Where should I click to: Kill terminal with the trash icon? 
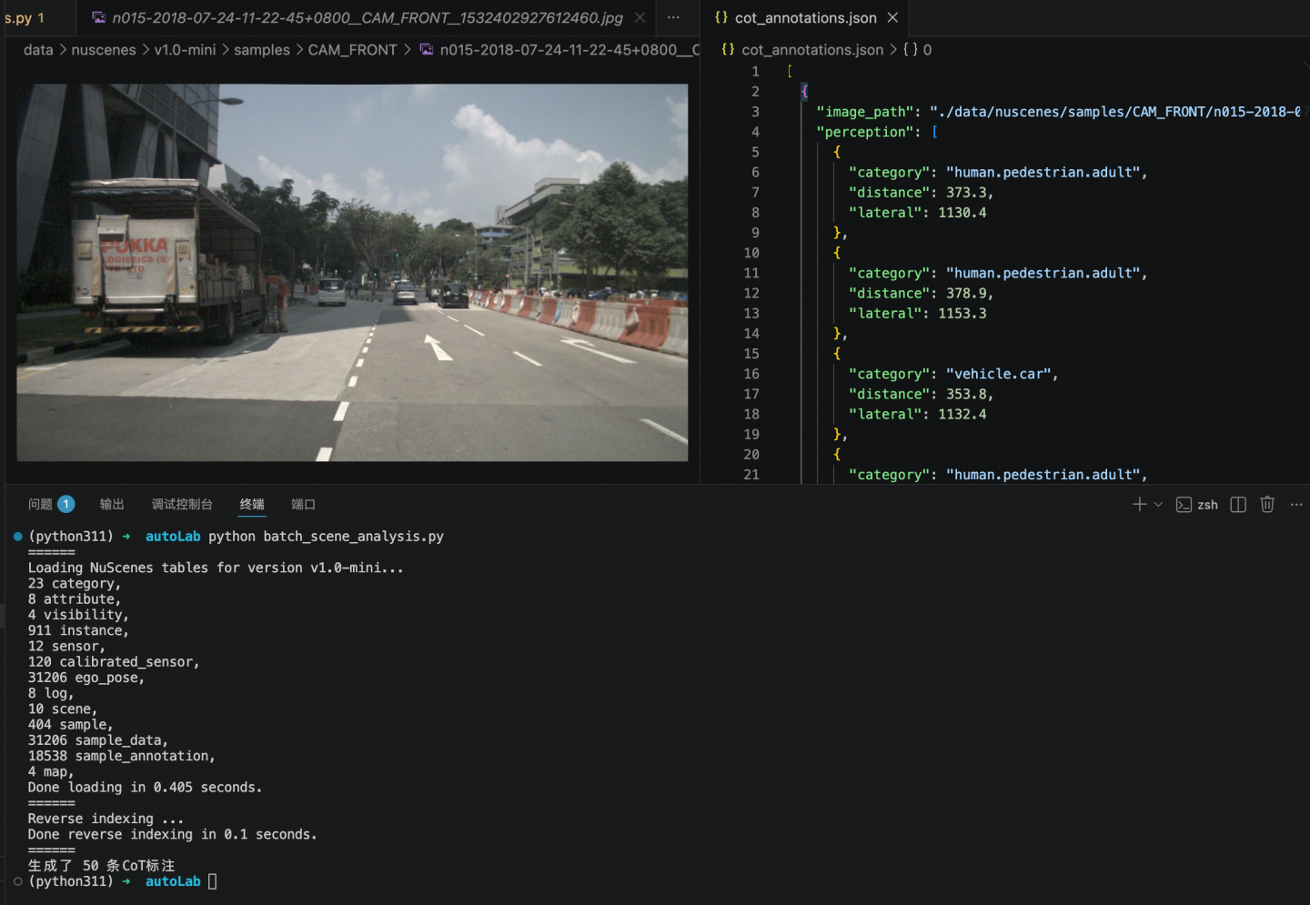point(1266,504)
